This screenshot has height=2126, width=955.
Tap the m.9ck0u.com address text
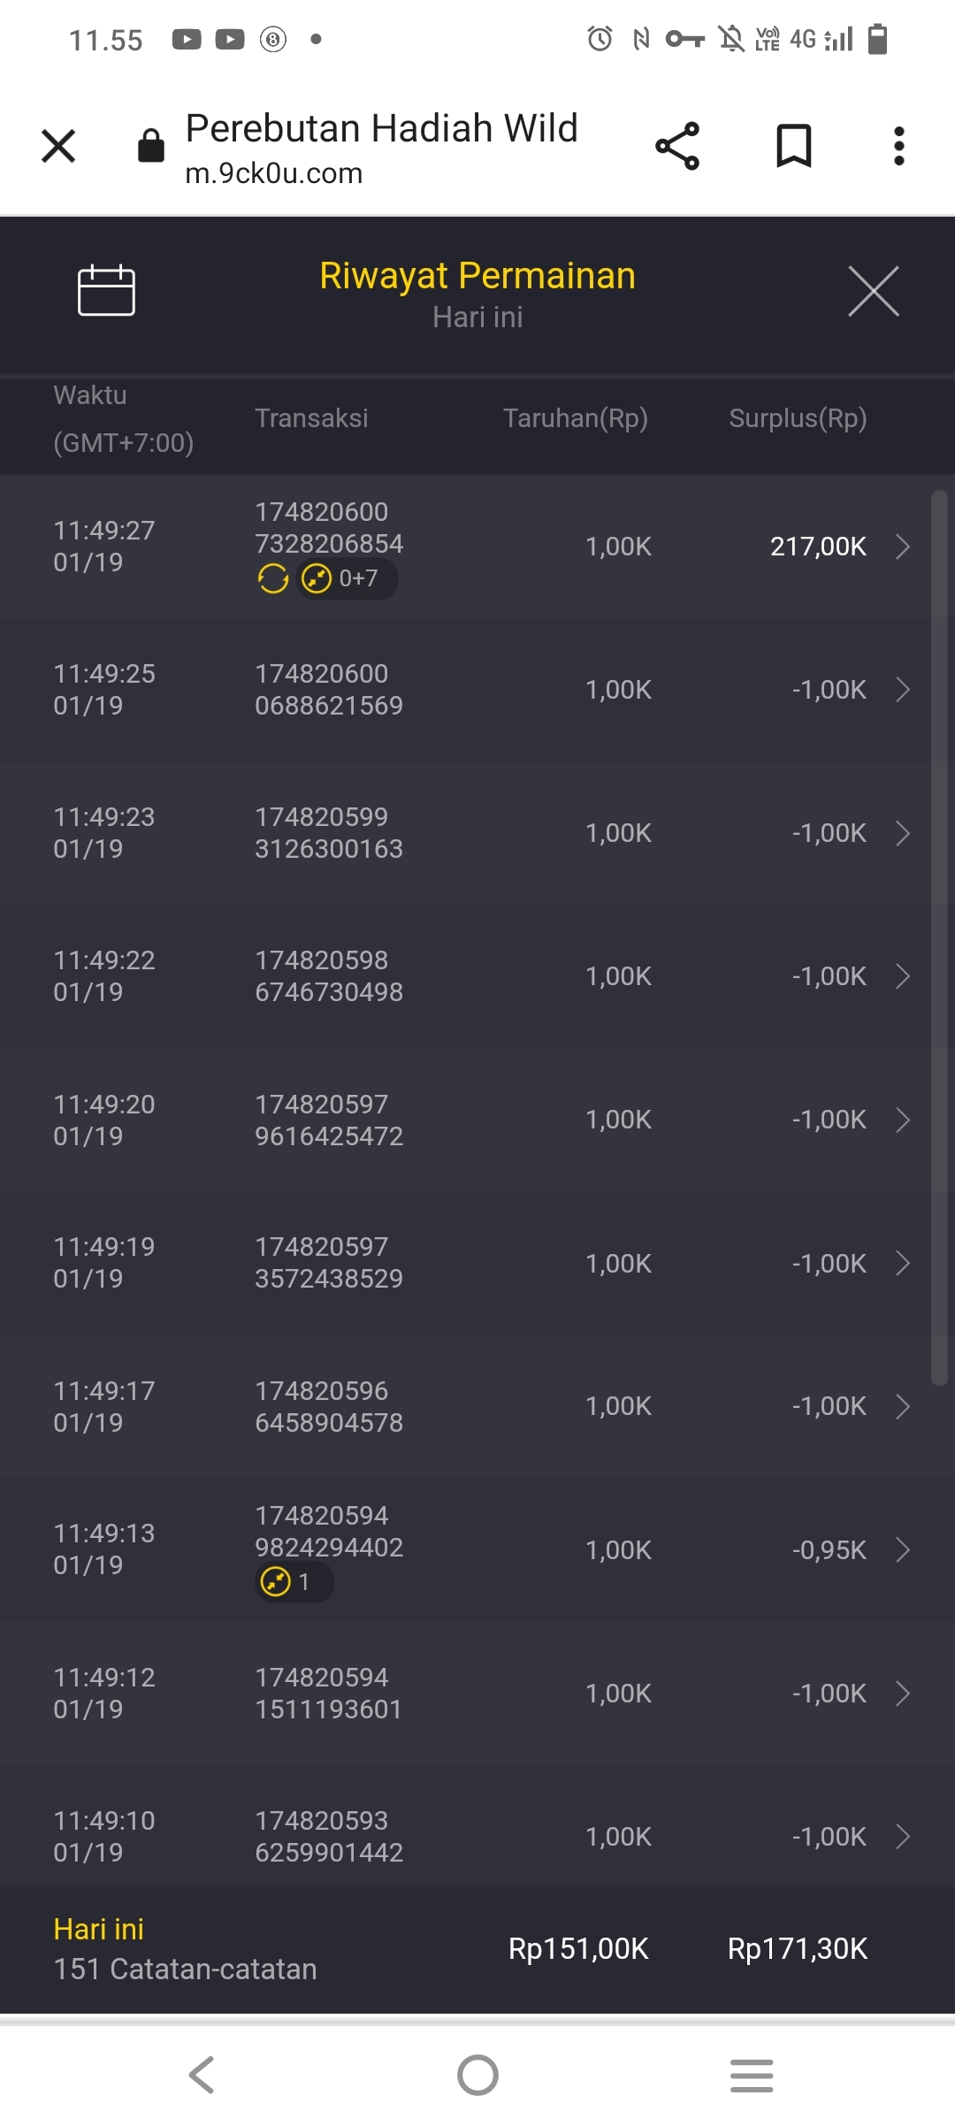coord(274,173)
